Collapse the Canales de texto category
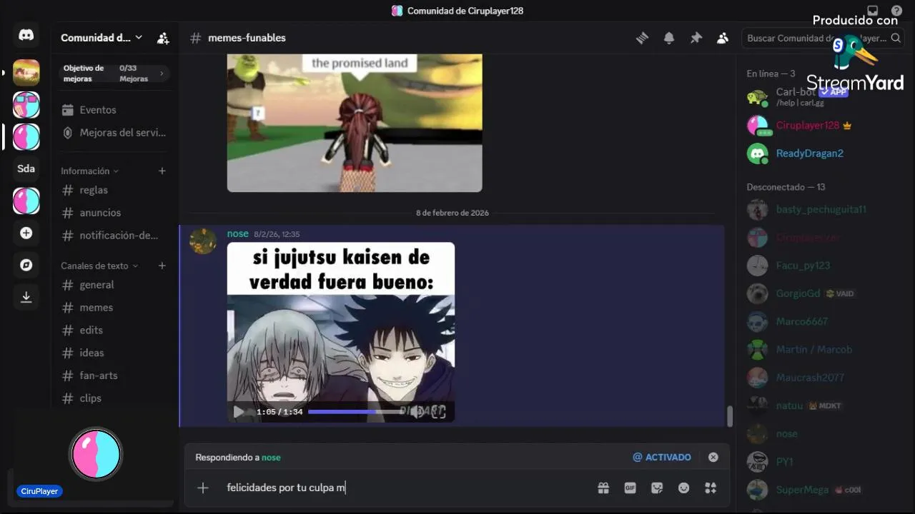Screen dimensions: 915x514 (99, 266)
